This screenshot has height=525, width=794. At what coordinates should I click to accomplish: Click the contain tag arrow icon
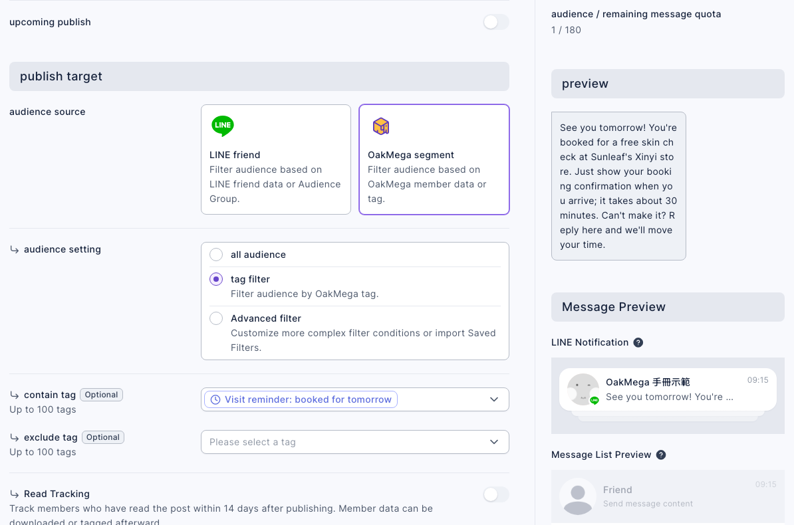click(15, 395)
